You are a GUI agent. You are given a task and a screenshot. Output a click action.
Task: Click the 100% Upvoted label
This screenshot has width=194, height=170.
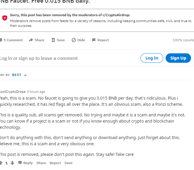tap(183, 40)
